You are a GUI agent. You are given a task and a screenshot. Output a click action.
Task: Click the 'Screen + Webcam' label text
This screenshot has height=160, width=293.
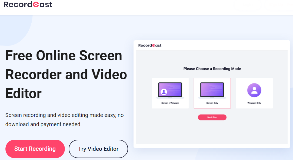coord(170,103)
